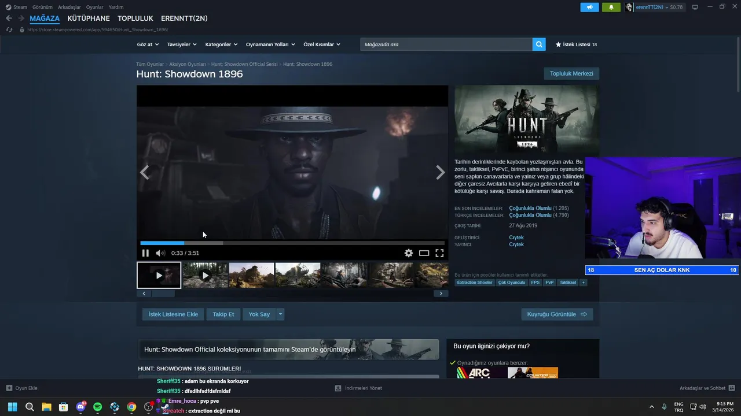Go forward with the navigation arrow
Viewport: 741px width, 416px height.
click(x=21, y=18)
